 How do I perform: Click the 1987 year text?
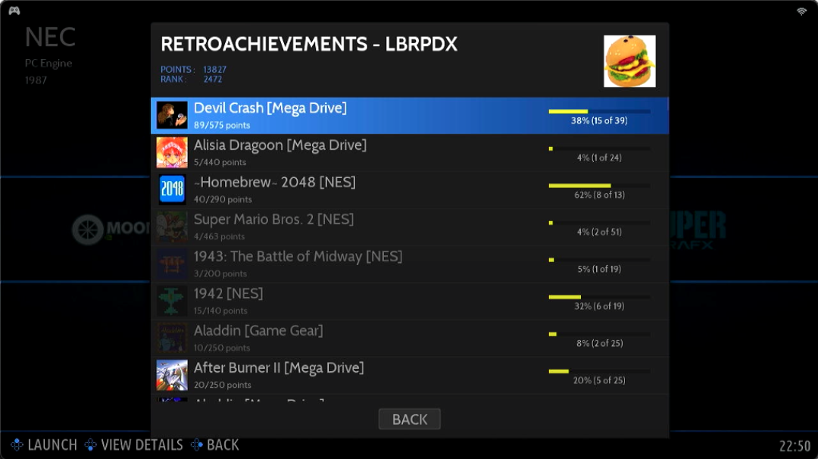[36, 80]
